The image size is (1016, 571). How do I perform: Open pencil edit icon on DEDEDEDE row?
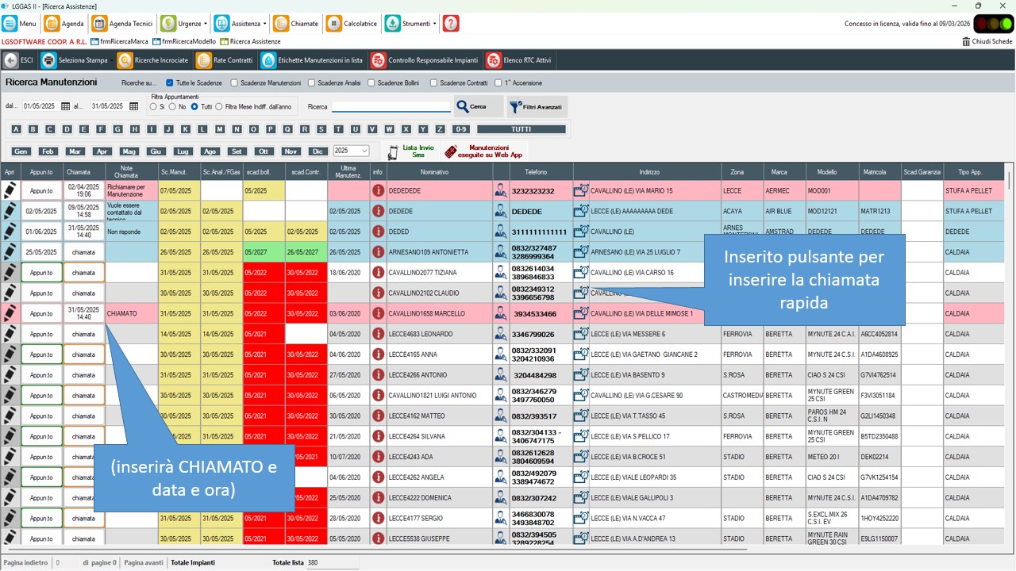10,190
